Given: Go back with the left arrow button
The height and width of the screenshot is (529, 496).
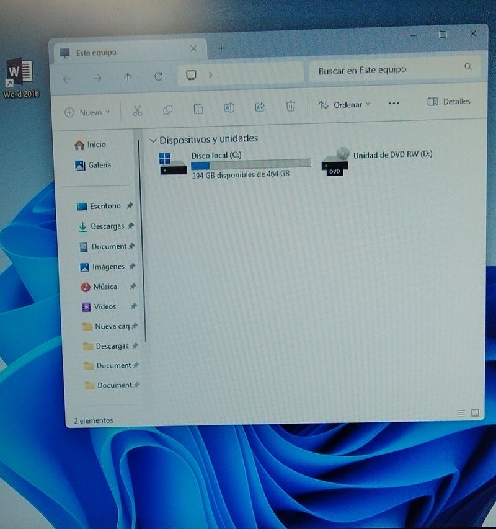Looking at the screenshot, I should 67,79.
